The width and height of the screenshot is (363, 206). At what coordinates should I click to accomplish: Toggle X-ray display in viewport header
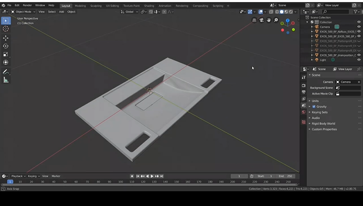pos(271,12)
